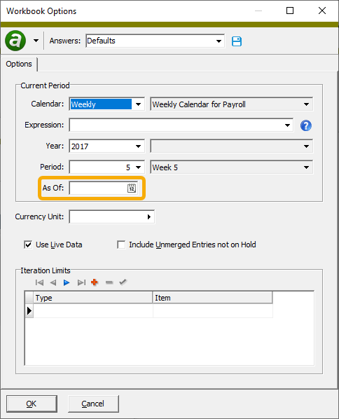The width and height of the screenshot is (339, 419).
Task: Save answers with the blue disk icon
Action: coord(237,41)
